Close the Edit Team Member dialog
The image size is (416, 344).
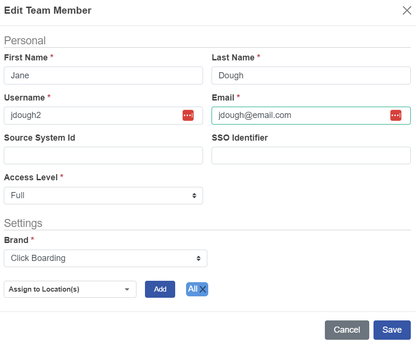[x=407, y=10]
